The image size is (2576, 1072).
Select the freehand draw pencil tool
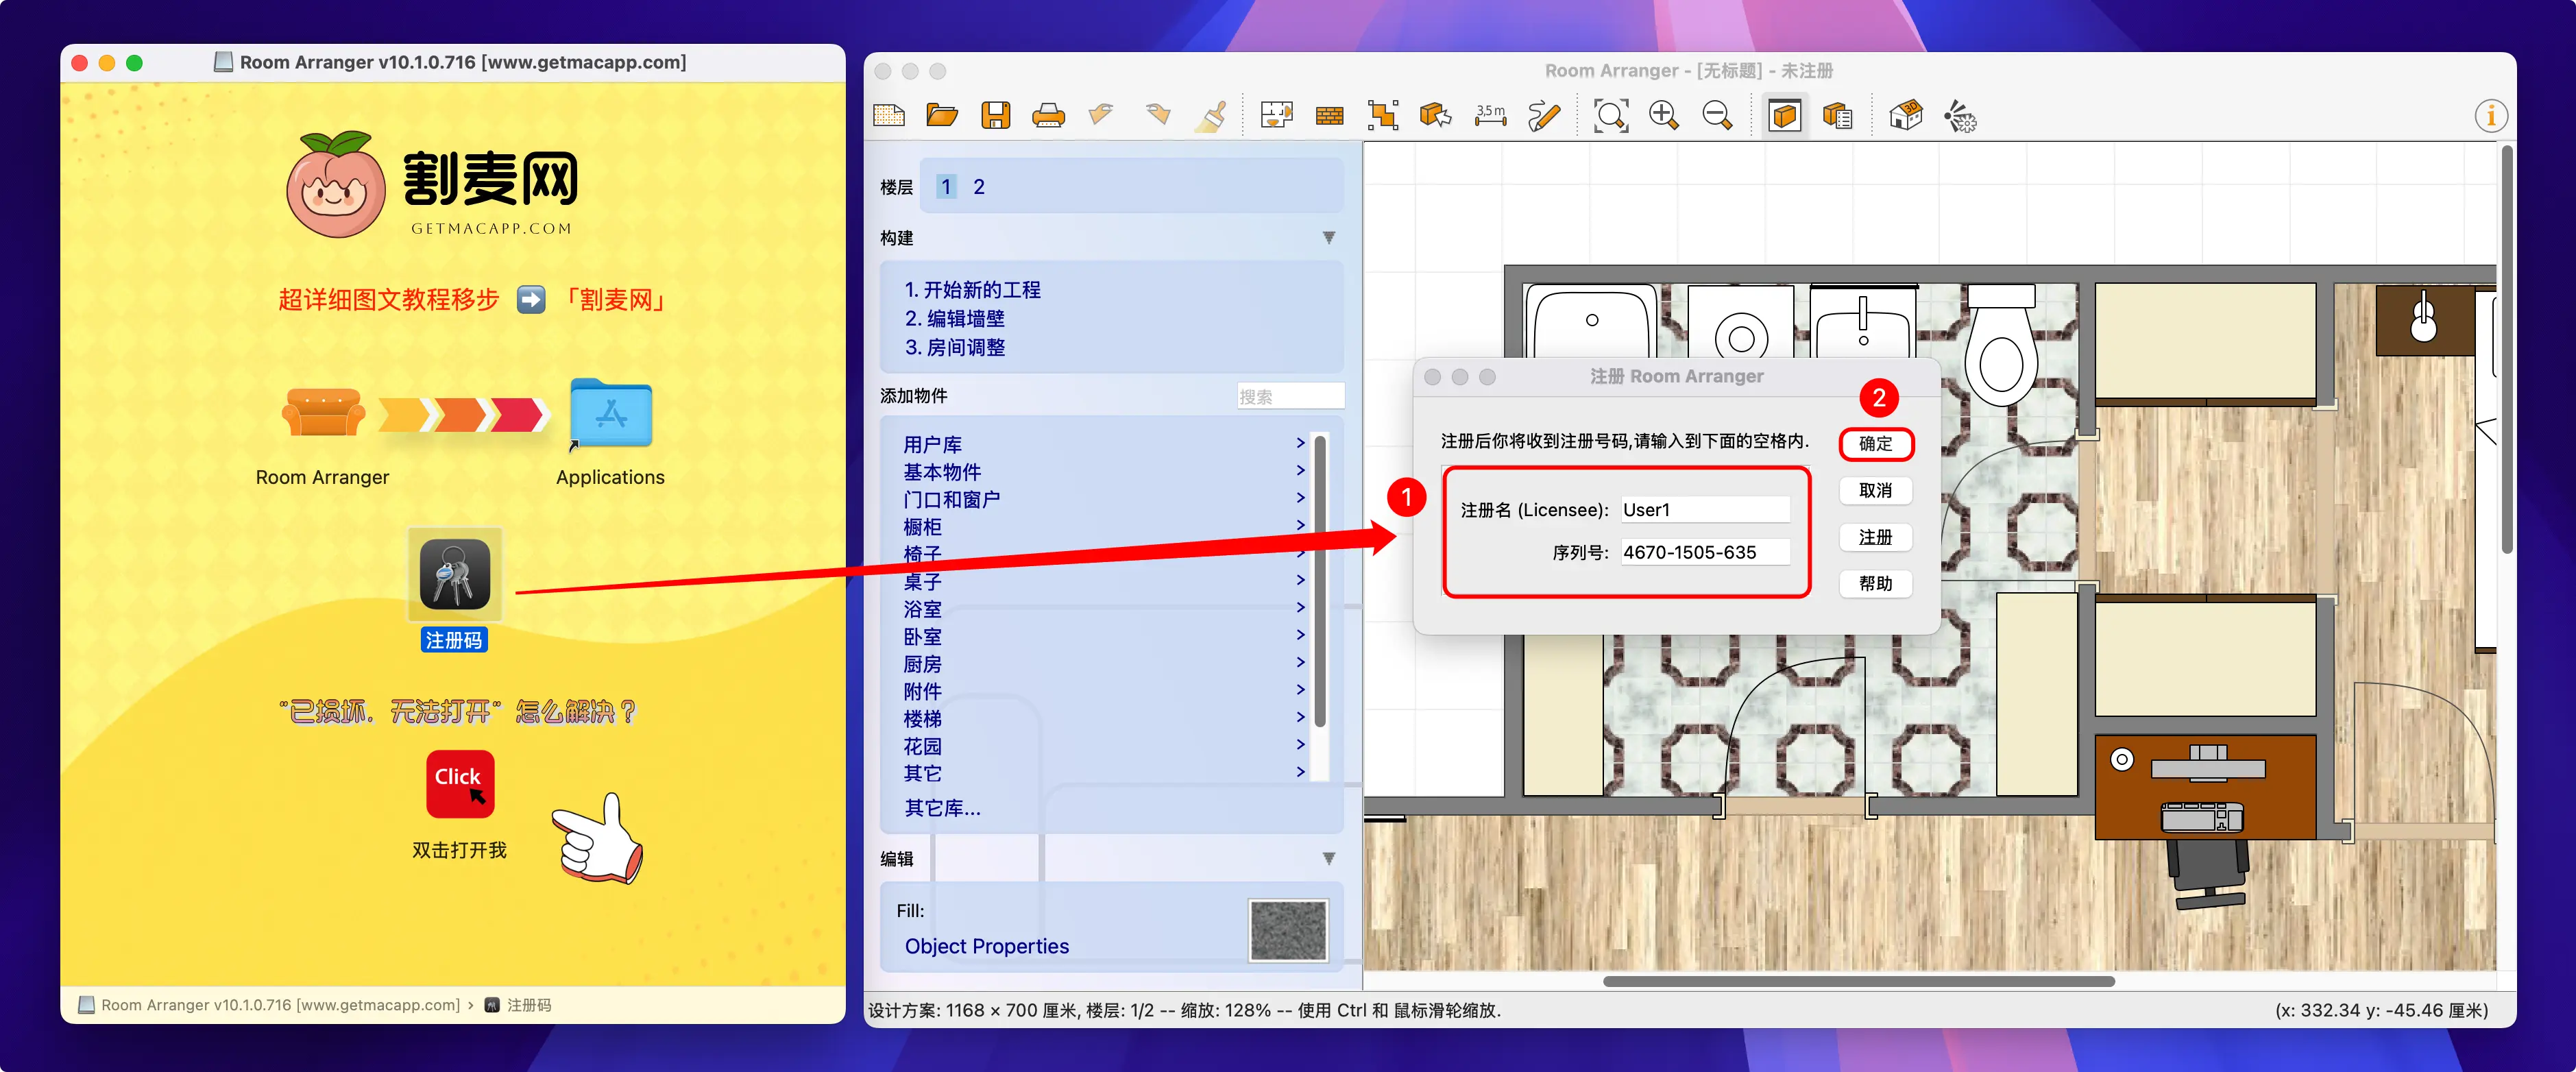(x=1544, y=116)
